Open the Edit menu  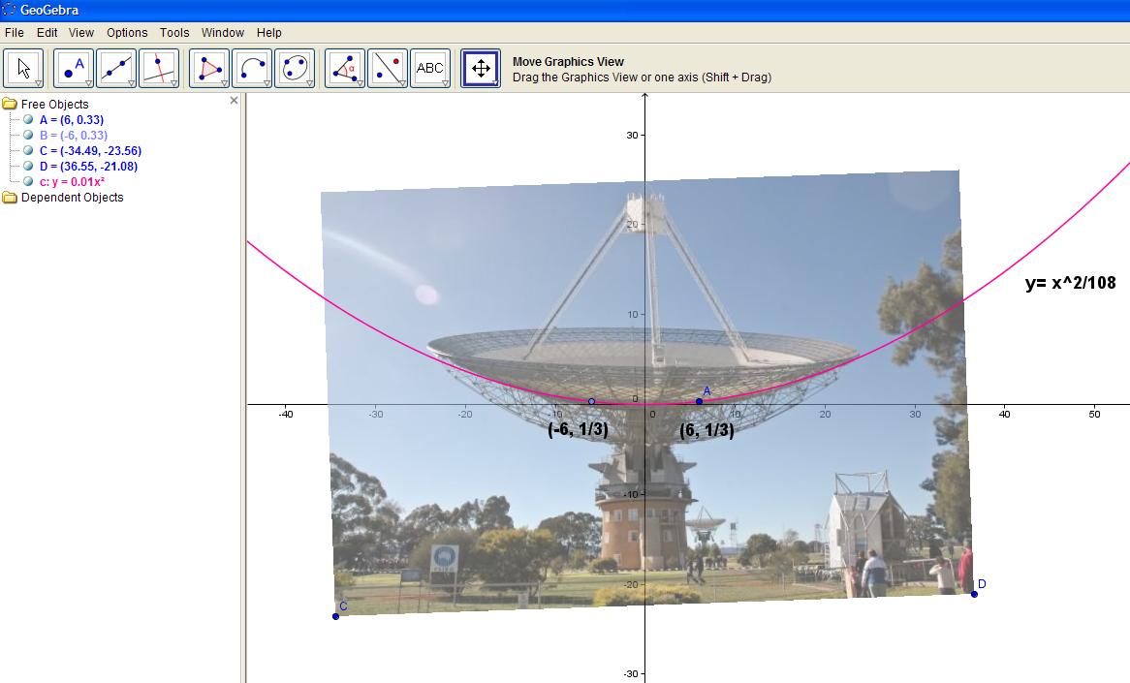click(x=47, y=32)
